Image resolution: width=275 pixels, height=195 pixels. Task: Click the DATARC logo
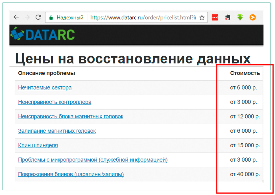click(42, 34)
